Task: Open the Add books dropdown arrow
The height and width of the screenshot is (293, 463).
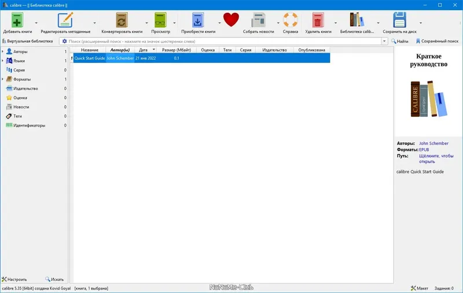Action: tap(36, 23)
